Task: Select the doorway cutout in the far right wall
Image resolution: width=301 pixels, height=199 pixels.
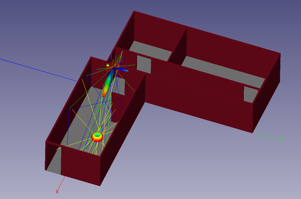Action: coord(249,94)
